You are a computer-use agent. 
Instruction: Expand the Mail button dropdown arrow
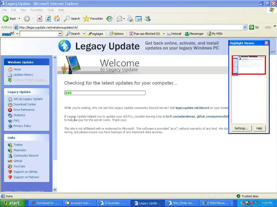(124, 19)
